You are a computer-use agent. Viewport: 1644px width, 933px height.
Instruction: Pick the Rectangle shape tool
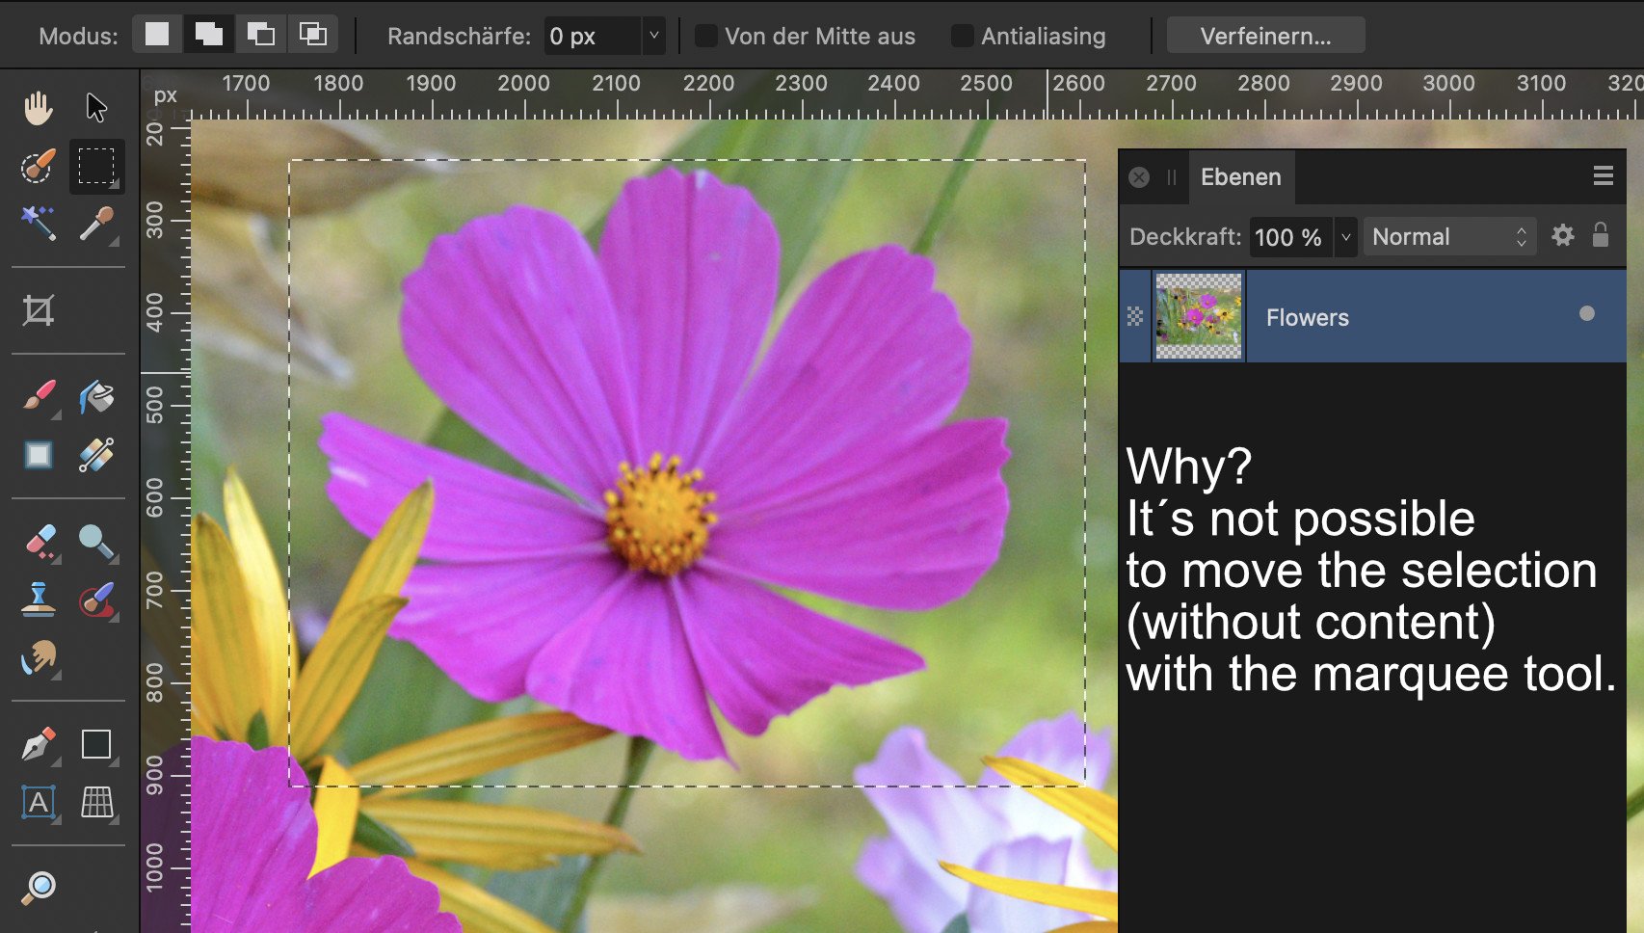click(96, 744)
